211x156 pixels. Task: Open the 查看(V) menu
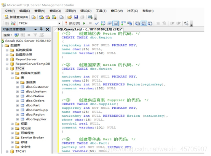pos(40,11)
